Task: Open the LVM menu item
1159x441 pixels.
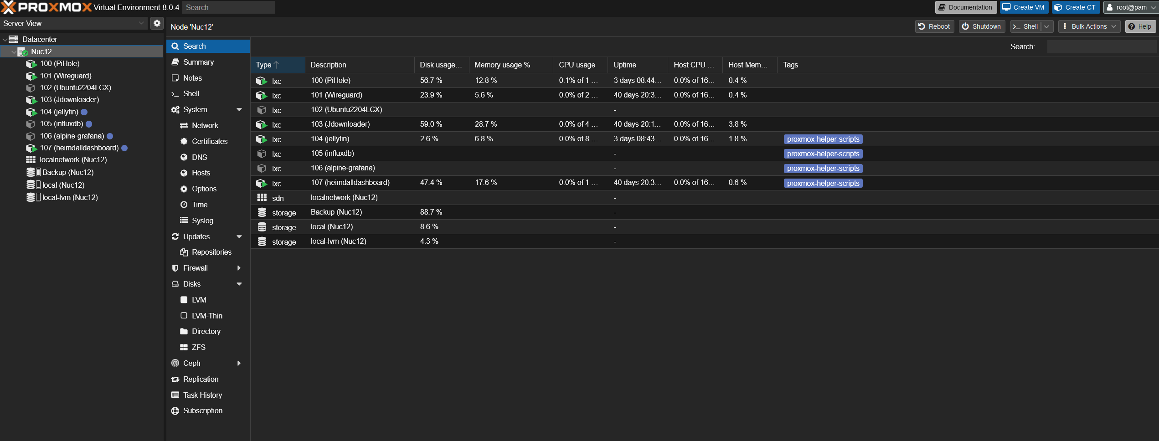Action: [x=208, y=300]
